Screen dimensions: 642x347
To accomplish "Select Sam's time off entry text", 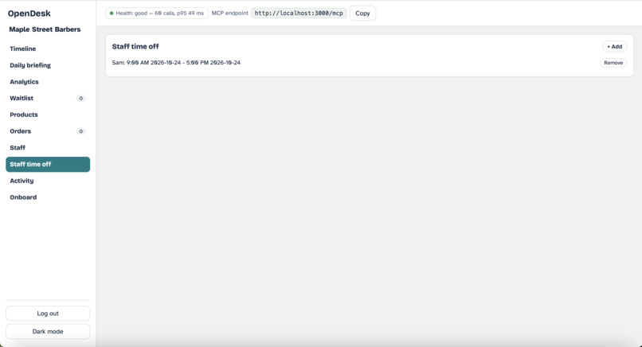I will 176,63.
